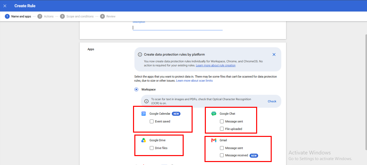The height and width of the screenshot is (165, 367).
Task: Click the info icon in platform banner
Action: tap(140, 55)
